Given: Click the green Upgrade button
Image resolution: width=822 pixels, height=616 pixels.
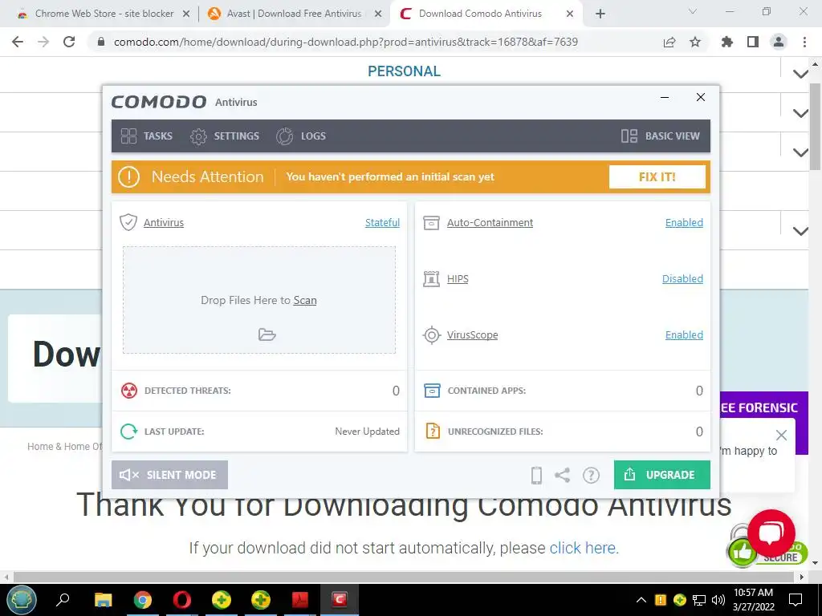Looking at the screenshot, I should coord(661,475).
